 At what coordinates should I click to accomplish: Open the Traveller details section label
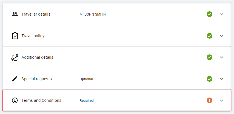[36, 14]
